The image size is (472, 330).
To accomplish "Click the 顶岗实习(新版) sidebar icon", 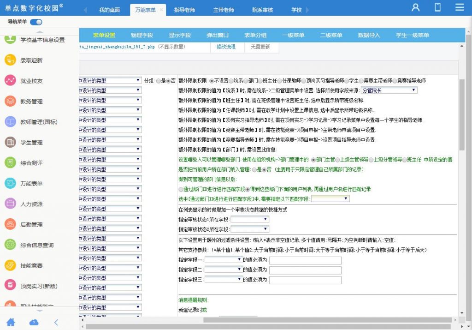I will coord(10,285).
